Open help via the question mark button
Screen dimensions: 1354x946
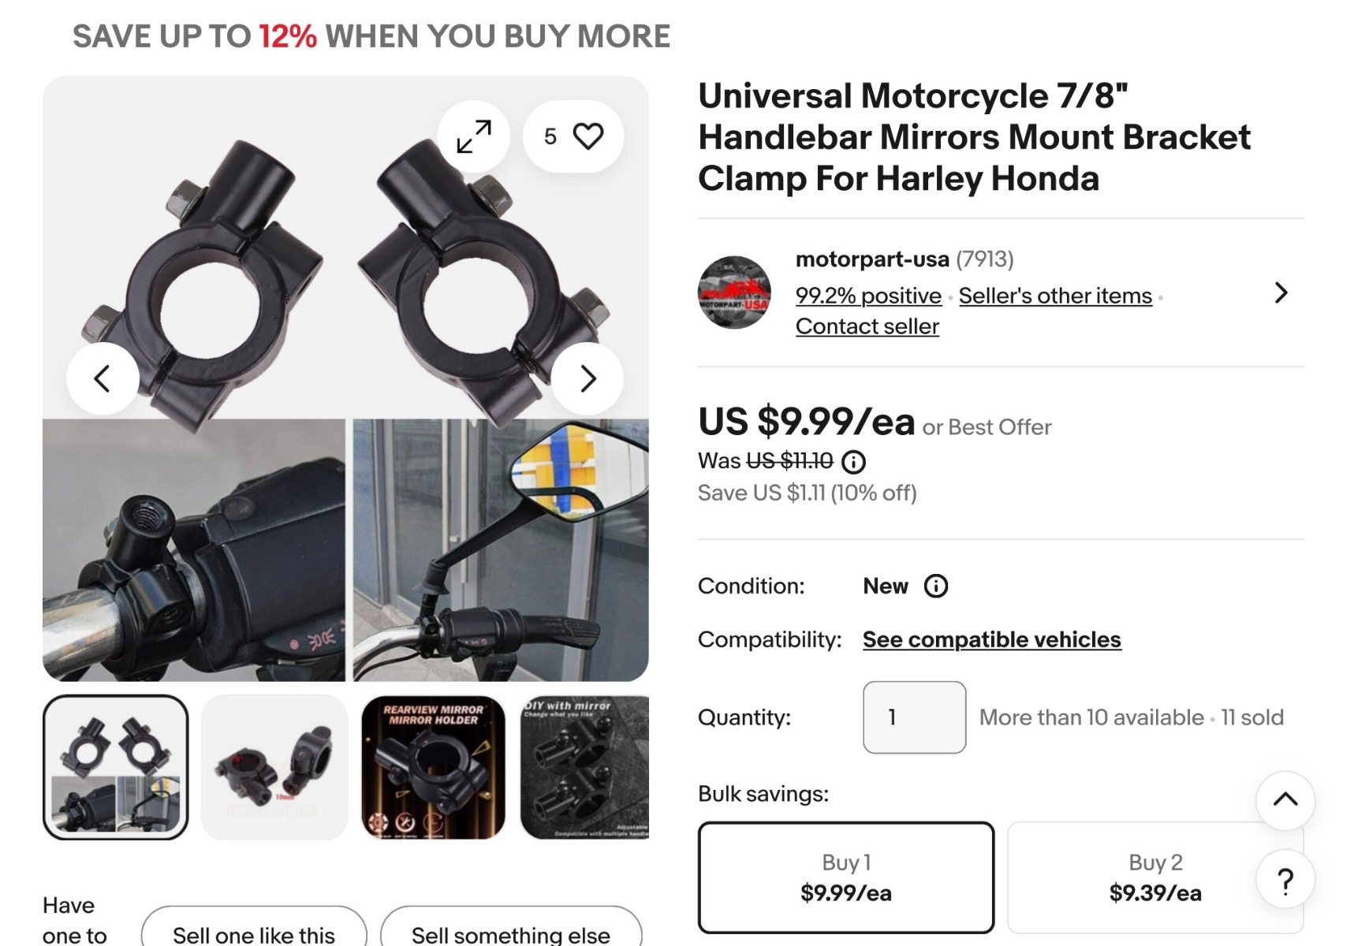point(1285,880)
